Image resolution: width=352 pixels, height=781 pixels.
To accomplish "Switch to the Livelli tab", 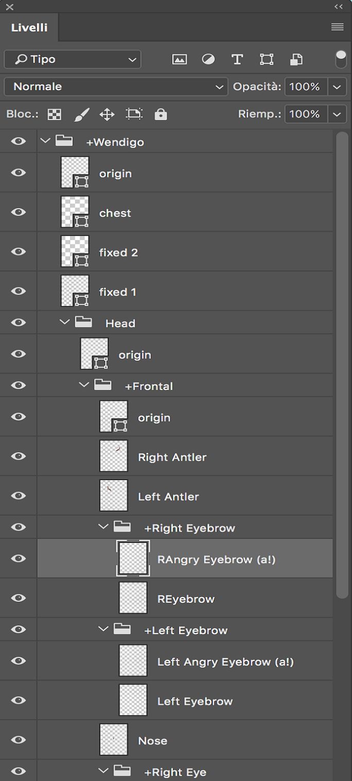I will (29, 27).
